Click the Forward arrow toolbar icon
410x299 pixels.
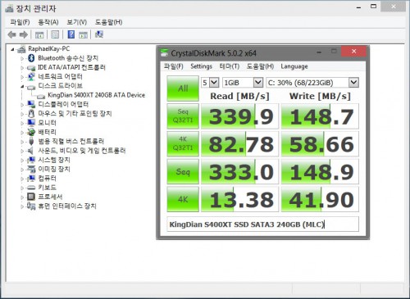24,34
